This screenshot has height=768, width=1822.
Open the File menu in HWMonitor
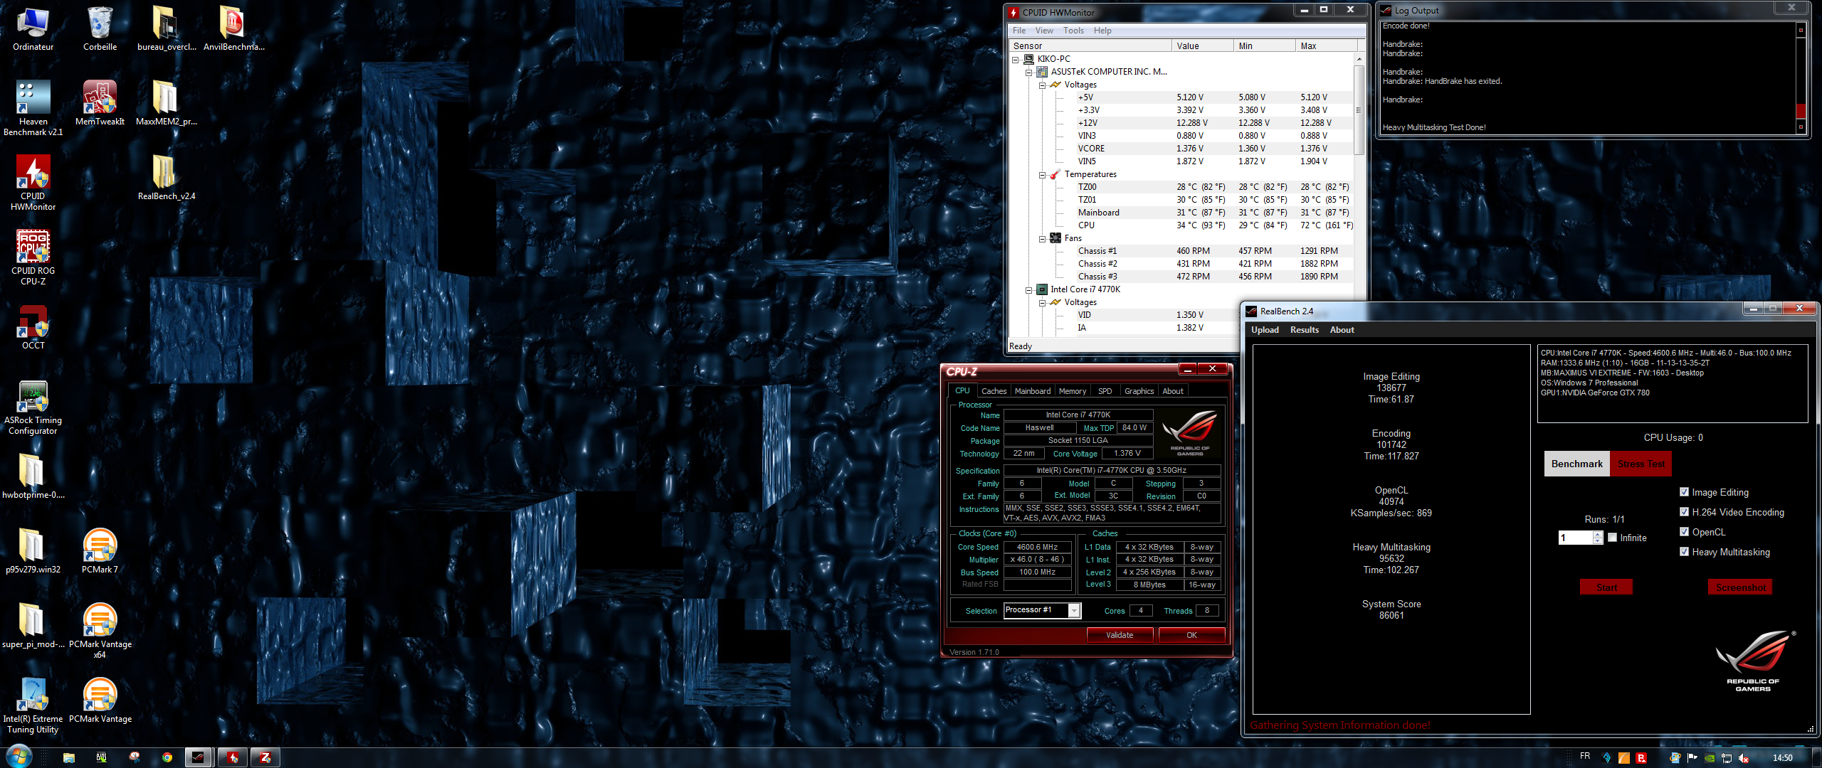click(1019, 31)
